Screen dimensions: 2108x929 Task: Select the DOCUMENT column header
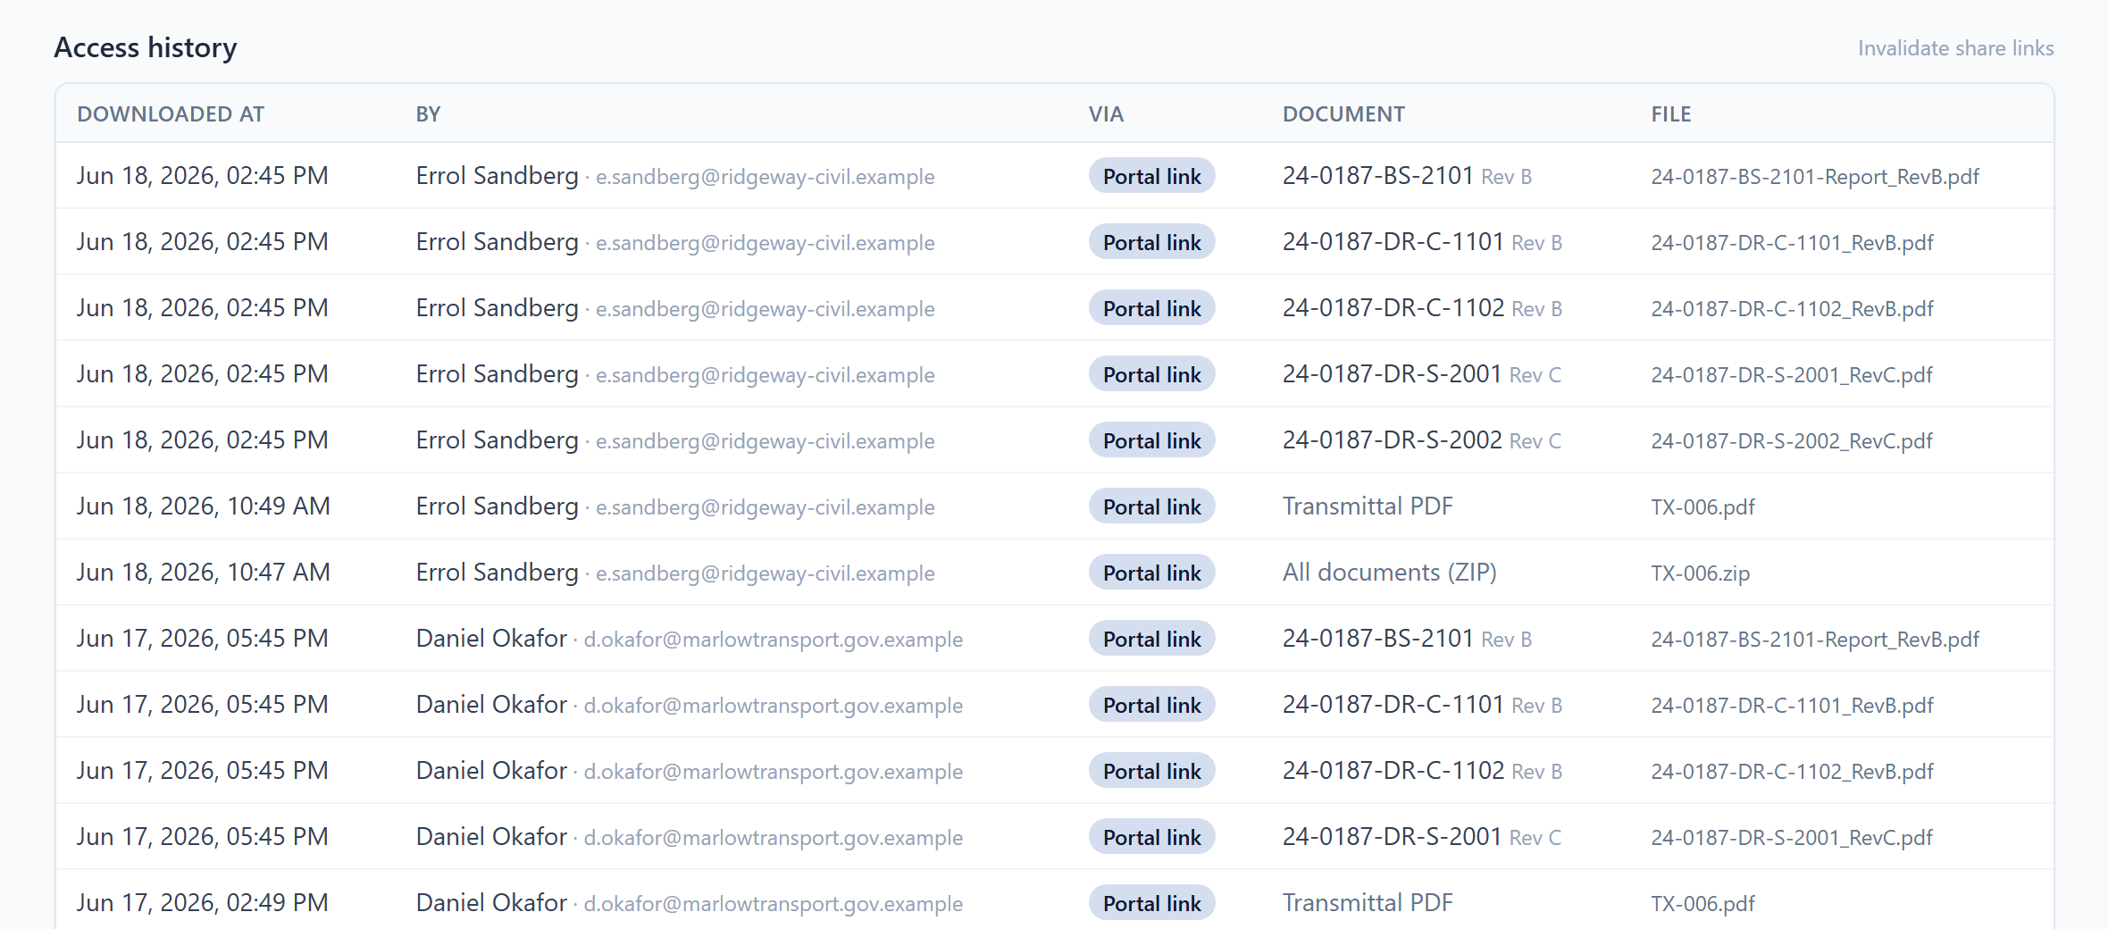(x=1343, y=114)
